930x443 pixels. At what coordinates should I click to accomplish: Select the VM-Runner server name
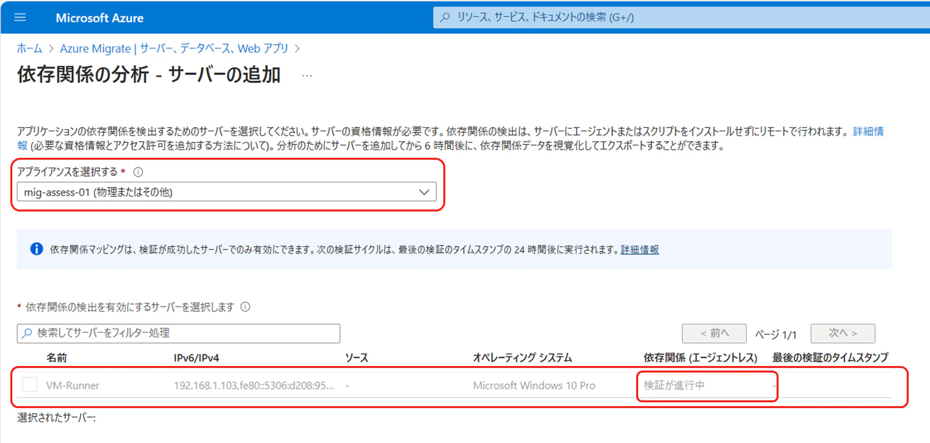coord(73,385)
